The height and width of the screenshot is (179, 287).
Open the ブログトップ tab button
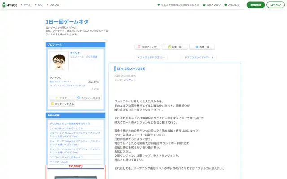(147, 47)
